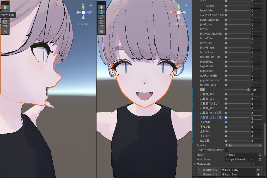Click the high2Hide label
The width and height of the screenshot is (267, 178).
pos(207,66)
